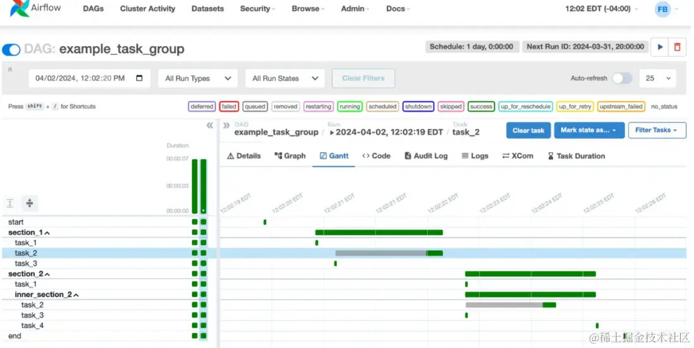Viewport: 694px width, 348px height.
Task: Collapse the section_2 task group
Action: [x=29, y=274]
